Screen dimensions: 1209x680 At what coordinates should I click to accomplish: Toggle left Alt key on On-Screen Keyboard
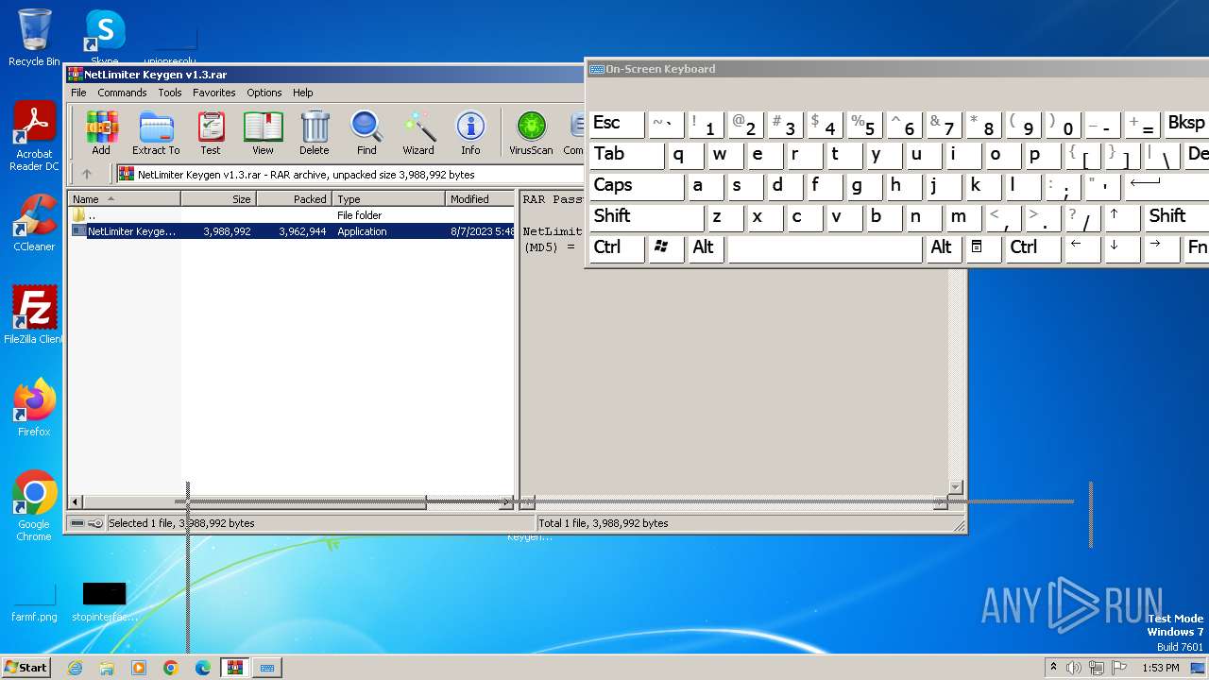707,248
